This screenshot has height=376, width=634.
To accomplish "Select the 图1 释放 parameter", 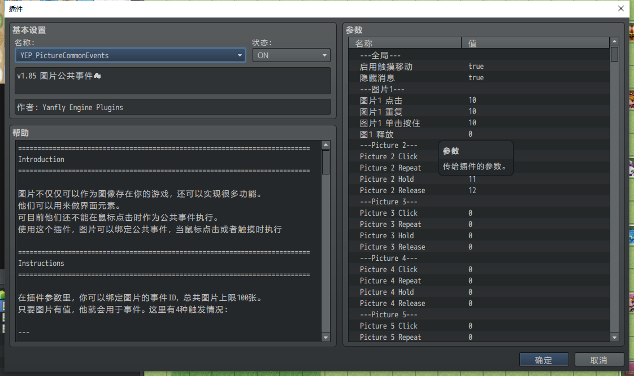I will coord(479,134).
